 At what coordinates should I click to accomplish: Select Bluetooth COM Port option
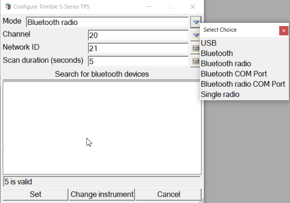pyautogui.click(x=234, y=74)
